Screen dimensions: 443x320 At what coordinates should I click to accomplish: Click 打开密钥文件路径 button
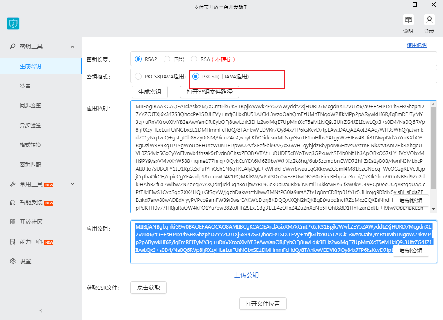click(210, 92)
